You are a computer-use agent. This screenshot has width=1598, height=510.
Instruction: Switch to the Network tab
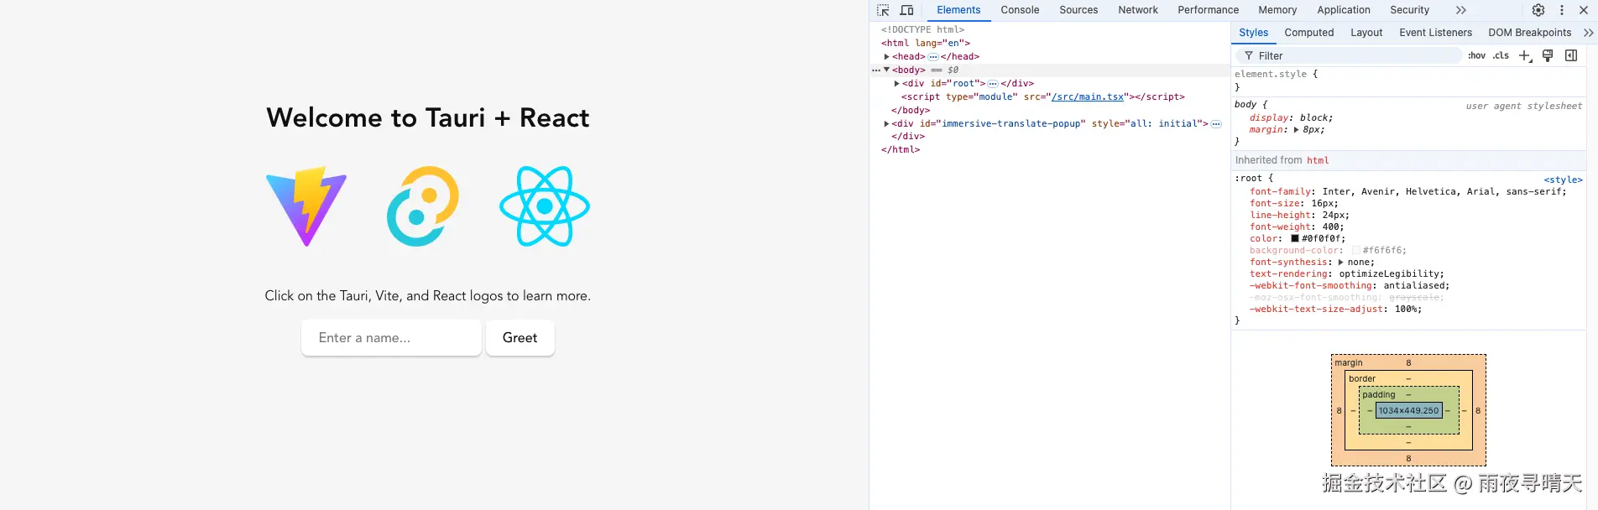[1138, 10]
